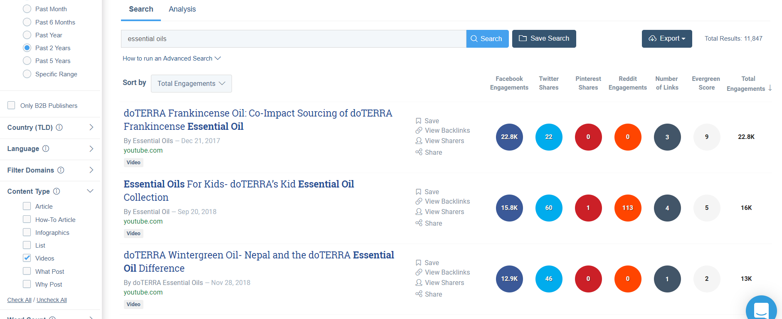Click the Language info icon
Screen dimensions: 782x319
pyautogui.click(x=46, y=149)
